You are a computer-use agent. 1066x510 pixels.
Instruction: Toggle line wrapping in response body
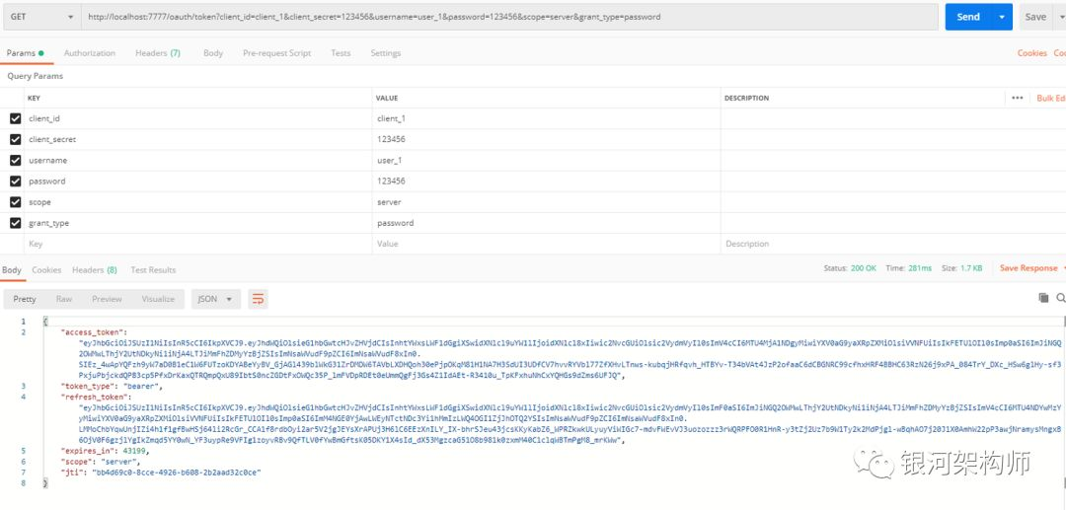pos(259,299)
